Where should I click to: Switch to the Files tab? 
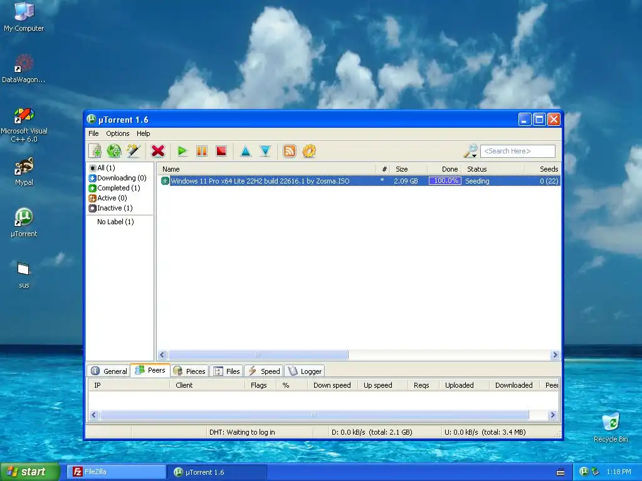pos(227,371)
